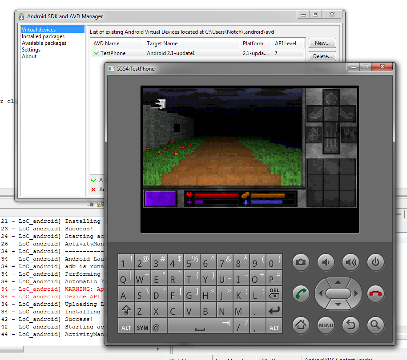Select the TestPhone AVD row
Viewport: 407px width, 360px height.
[197, 53]
